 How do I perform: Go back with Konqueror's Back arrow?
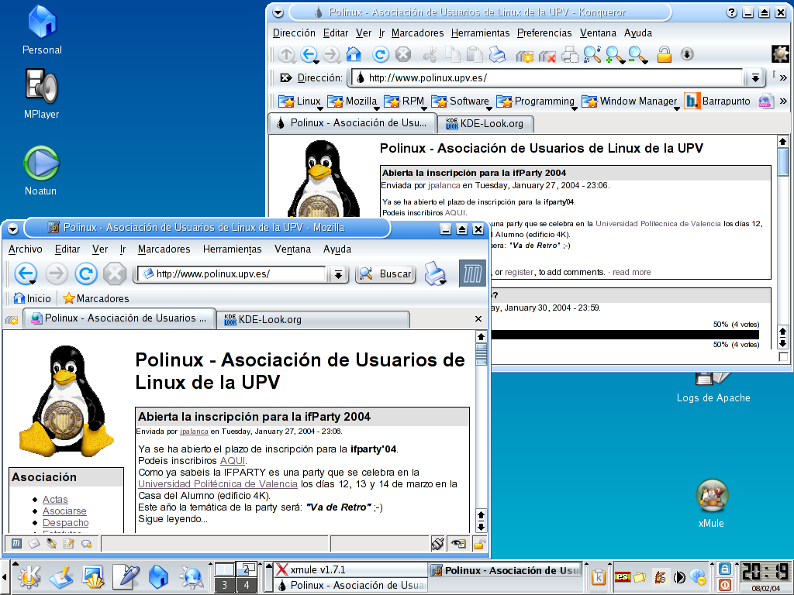(x=309, y=55)
